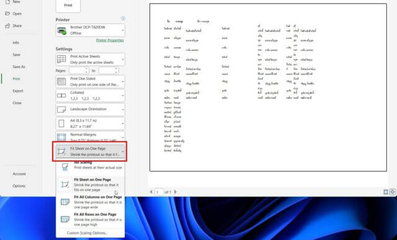Click the Open folder icon in sidebar
The image size is (397, 240).
point(7,14)
